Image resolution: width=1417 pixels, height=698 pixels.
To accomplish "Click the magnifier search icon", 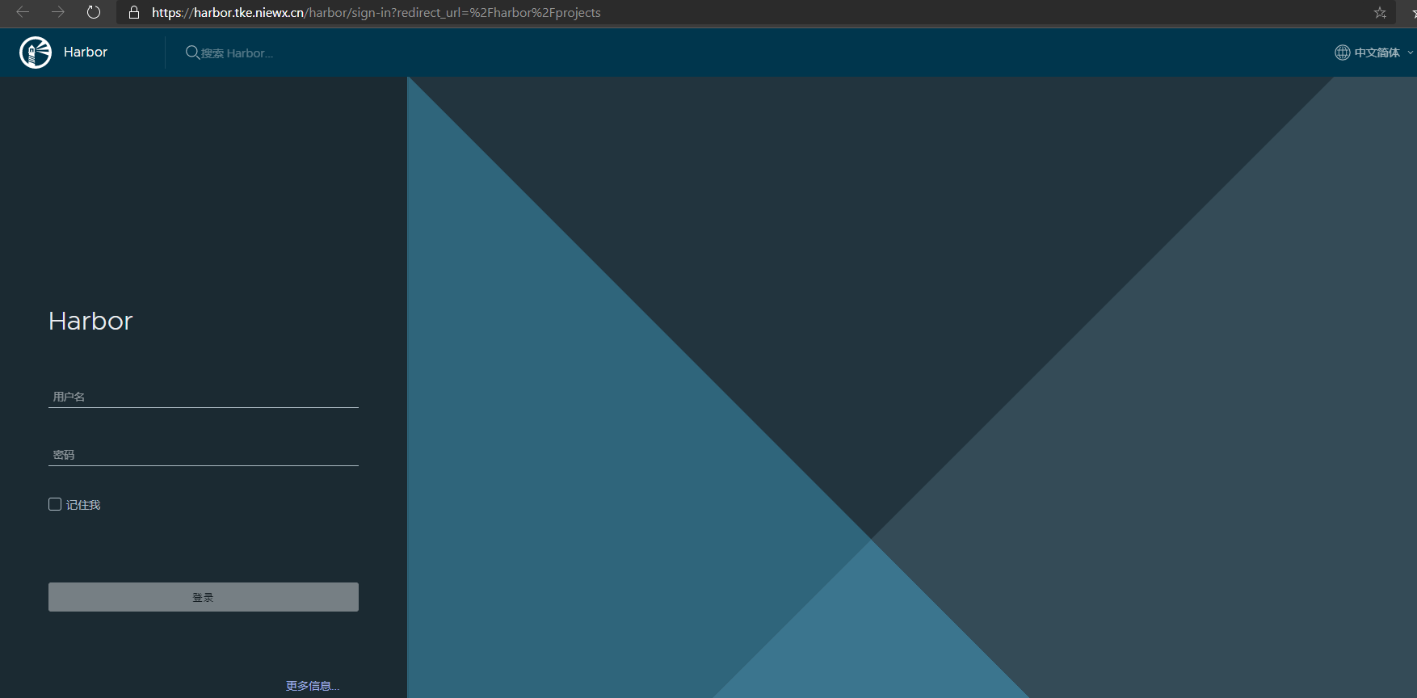I will tap(192, 53).
